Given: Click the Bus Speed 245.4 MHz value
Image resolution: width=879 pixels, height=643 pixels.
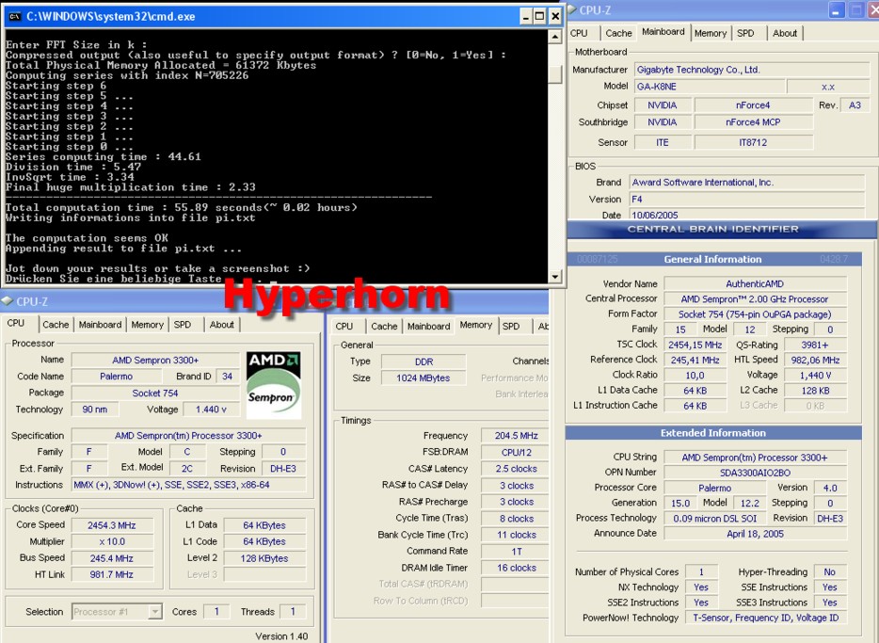Looking at the screenshot, I should [112, 558].
